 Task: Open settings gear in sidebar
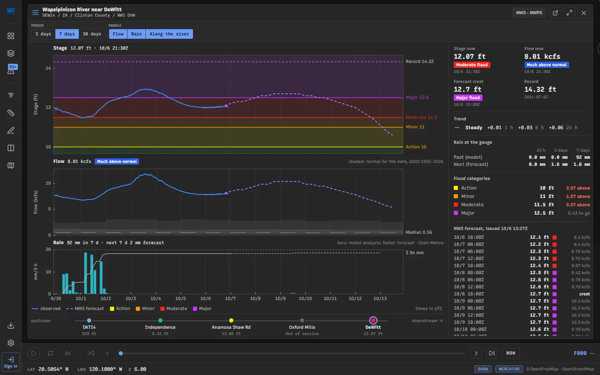click(11, 343)
